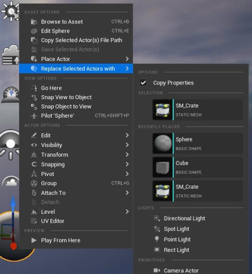Choose Go Here from View Options
The height and width of the screenshot is (274, 252).
click(76, 88)
